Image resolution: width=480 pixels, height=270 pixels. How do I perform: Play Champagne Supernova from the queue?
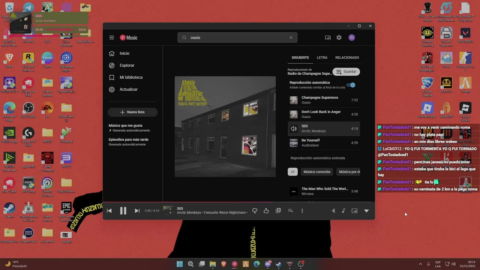(x=324, y=100)
